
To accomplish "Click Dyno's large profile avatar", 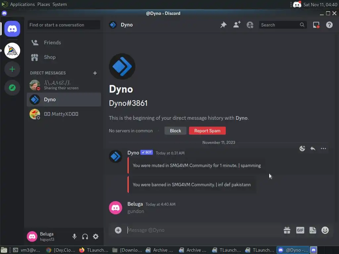I will pyautogui.click(x=122, y=66).
